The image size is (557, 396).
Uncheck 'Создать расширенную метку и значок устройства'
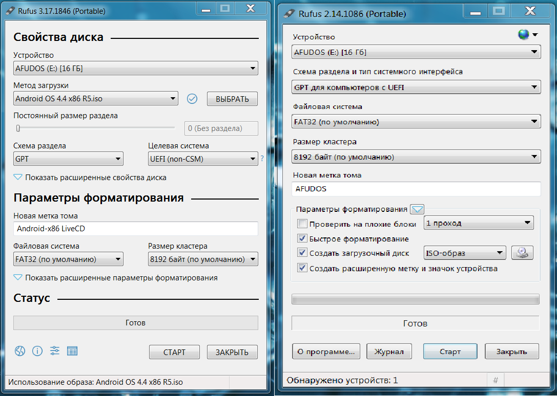coord(302,268)
